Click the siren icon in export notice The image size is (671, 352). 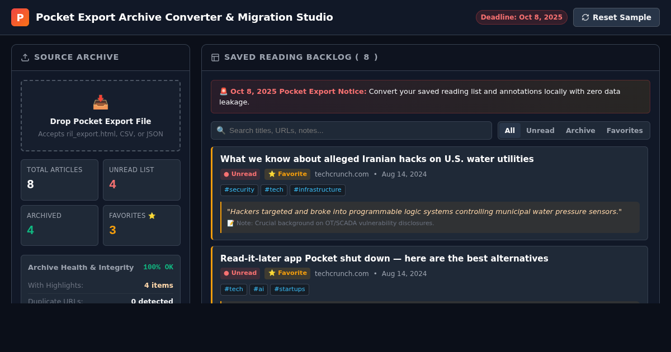(x=224, y=91)
